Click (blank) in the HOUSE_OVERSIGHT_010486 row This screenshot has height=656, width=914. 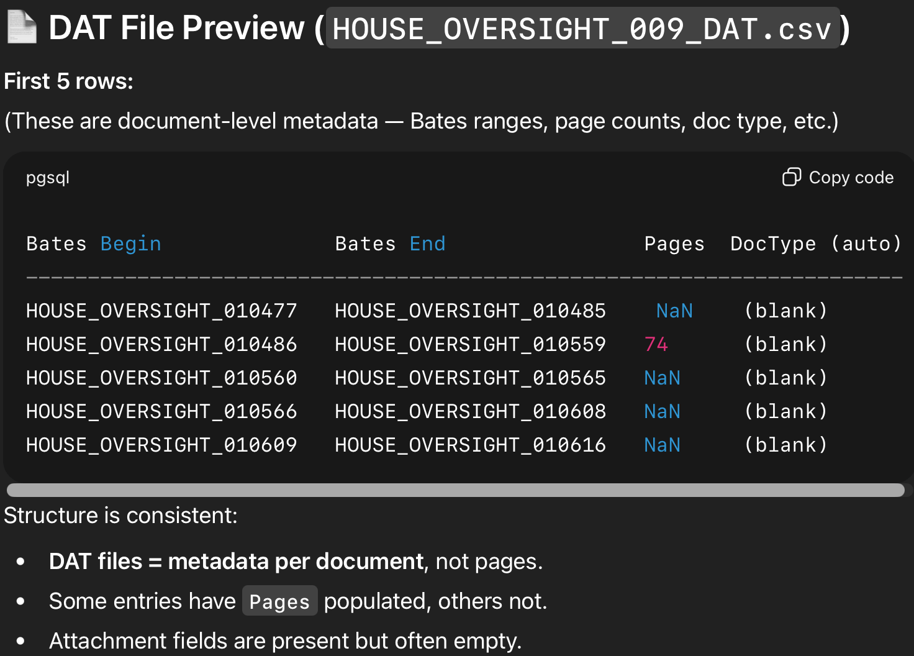[786, 344]
